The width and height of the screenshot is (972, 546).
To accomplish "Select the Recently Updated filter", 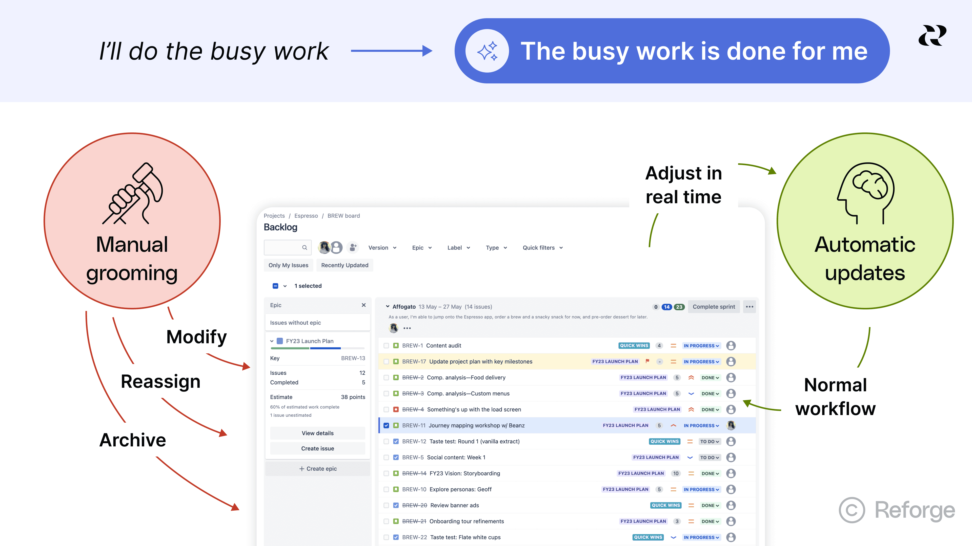I will [x=345, y=265].
